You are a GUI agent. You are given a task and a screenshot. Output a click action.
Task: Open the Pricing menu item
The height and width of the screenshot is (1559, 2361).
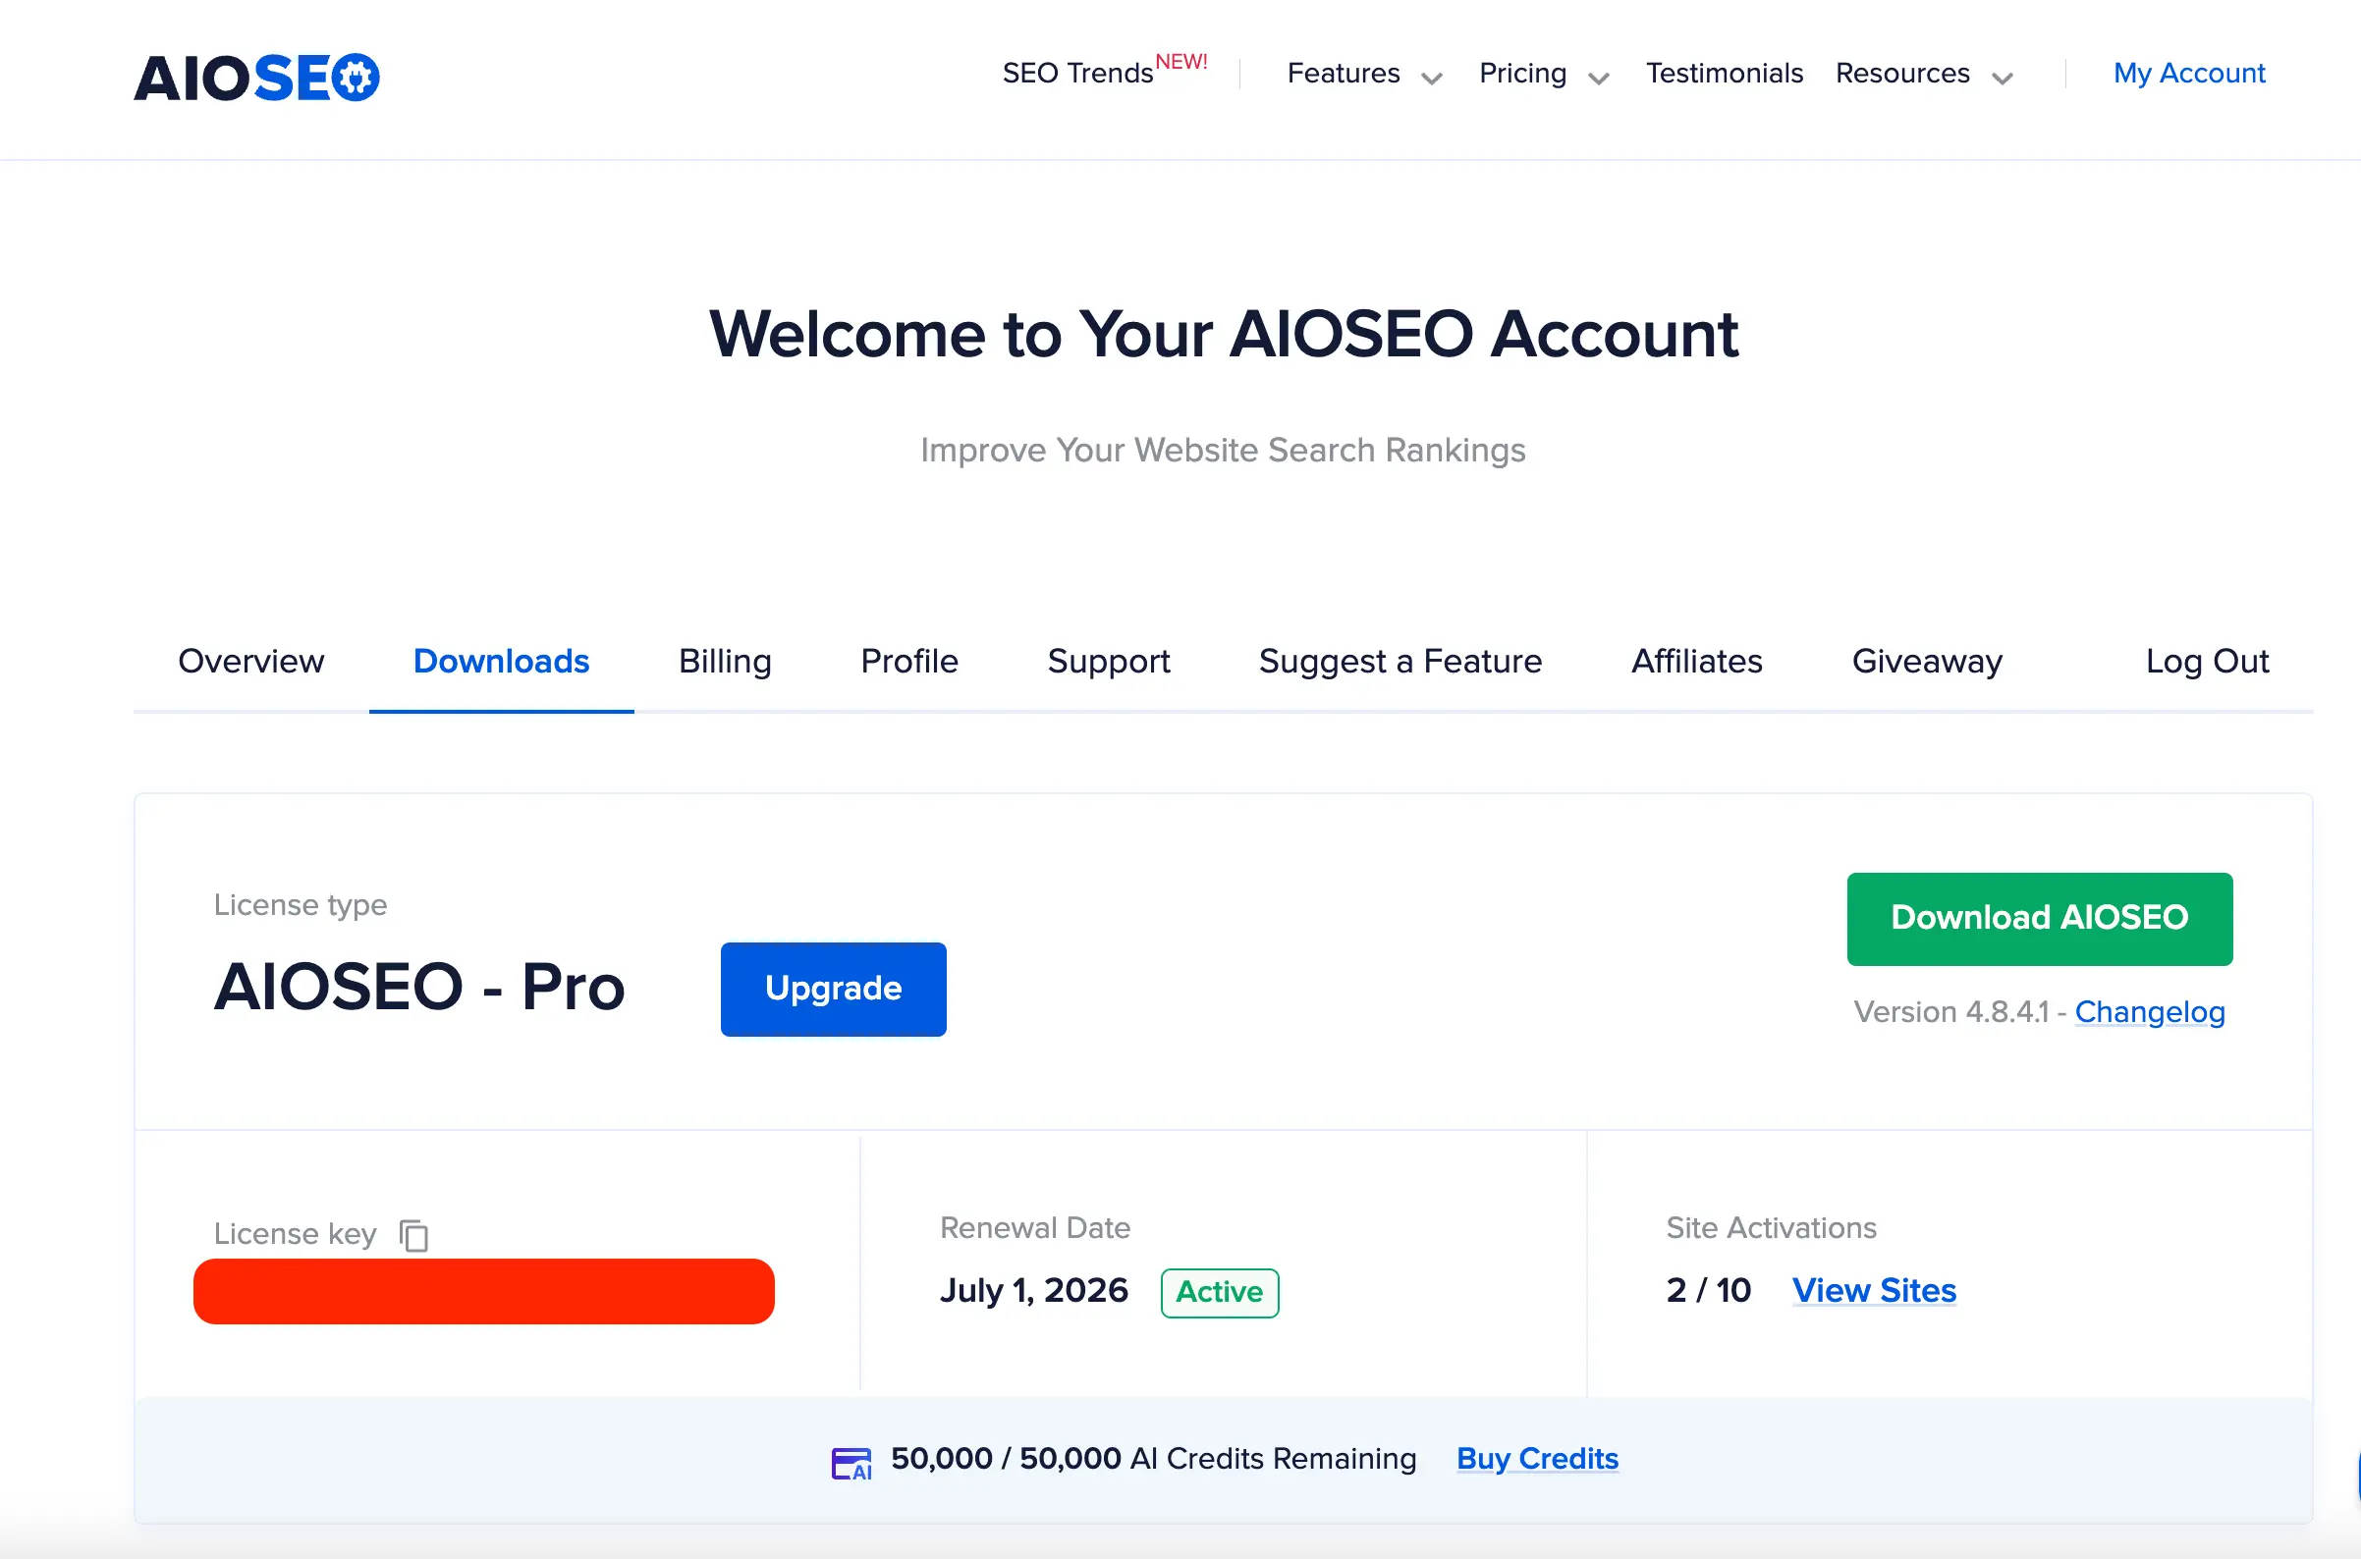click(1522, 74)
